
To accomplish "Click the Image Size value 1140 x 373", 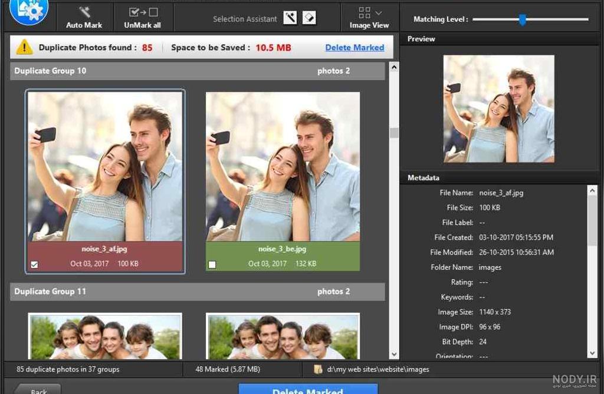I will [x=495, y=312].
